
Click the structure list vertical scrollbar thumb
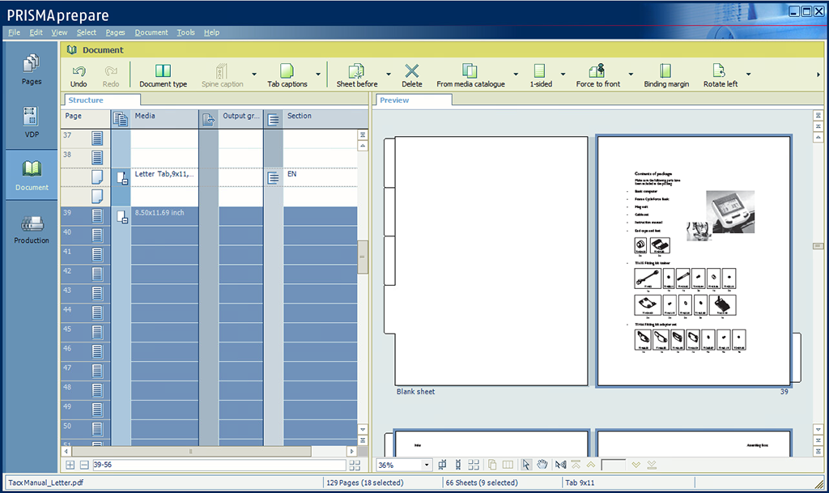pos(363,257)
